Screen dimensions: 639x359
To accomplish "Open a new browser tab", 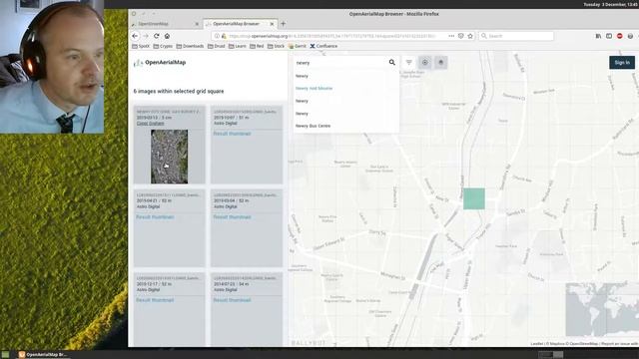I will point(284,24).
